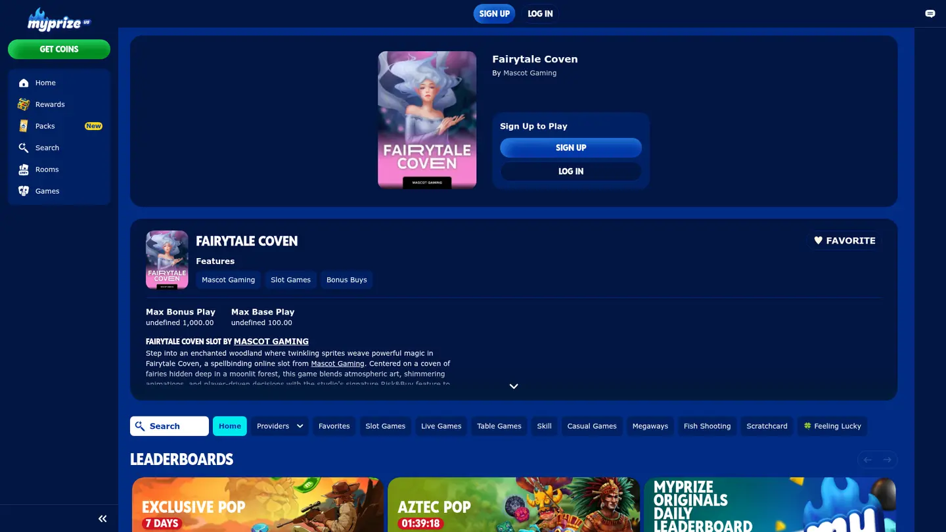
Task: Click the FAIRYTALE COVEN details heading
Action: [x=247, y=241]
